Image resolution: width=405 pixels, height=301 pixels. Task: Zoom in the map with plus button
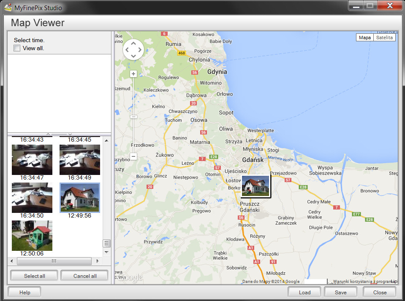(133, 74)
